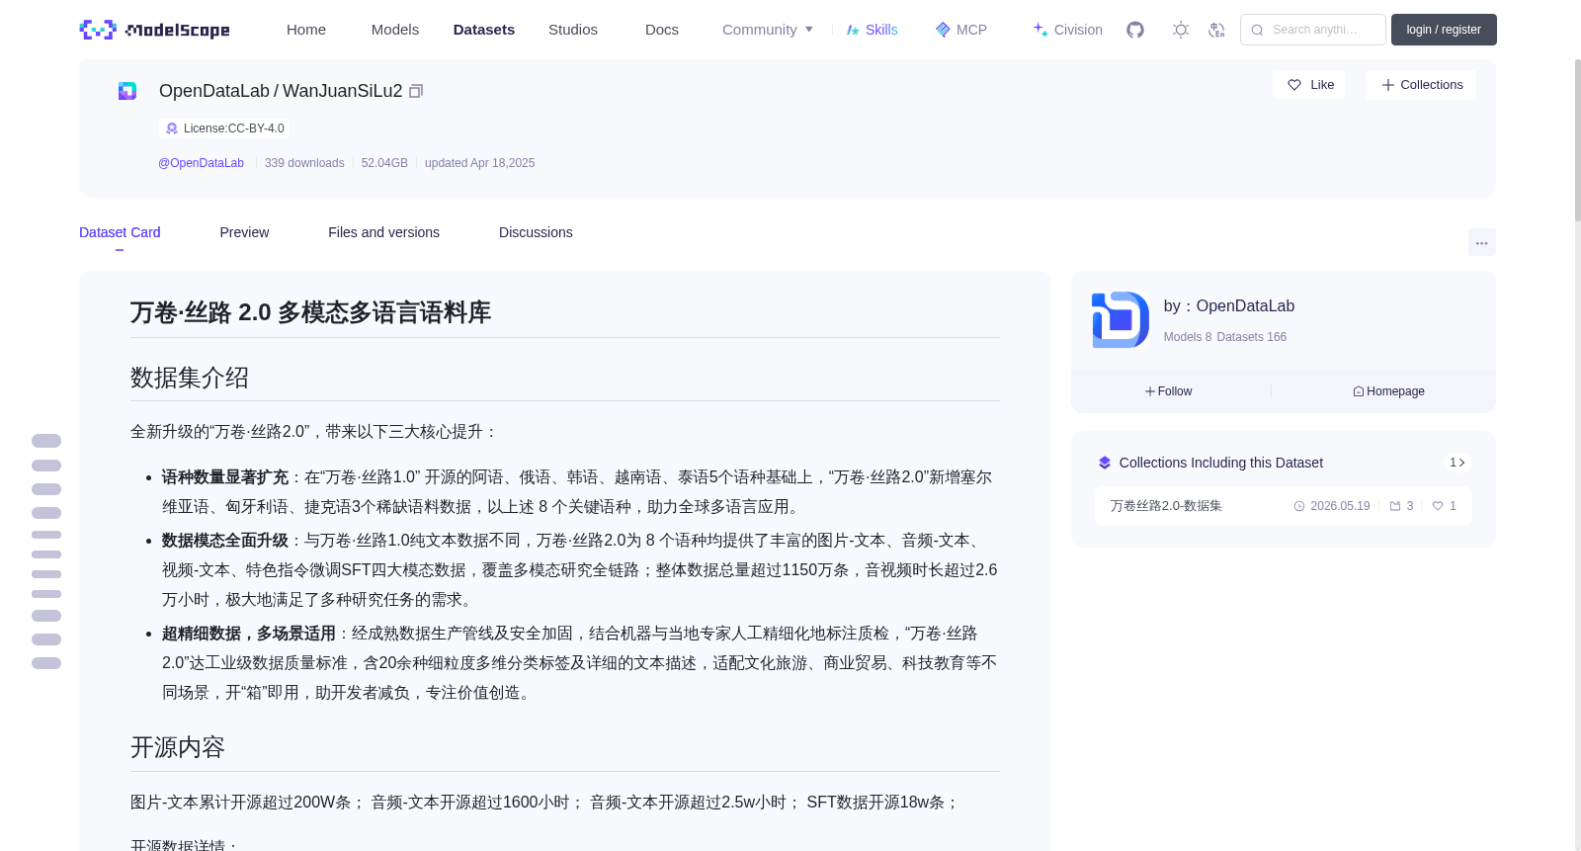The height and width of the screenshot is (851, 1581).
Task: Click the language switch icon
Action: click(1216, 30)
